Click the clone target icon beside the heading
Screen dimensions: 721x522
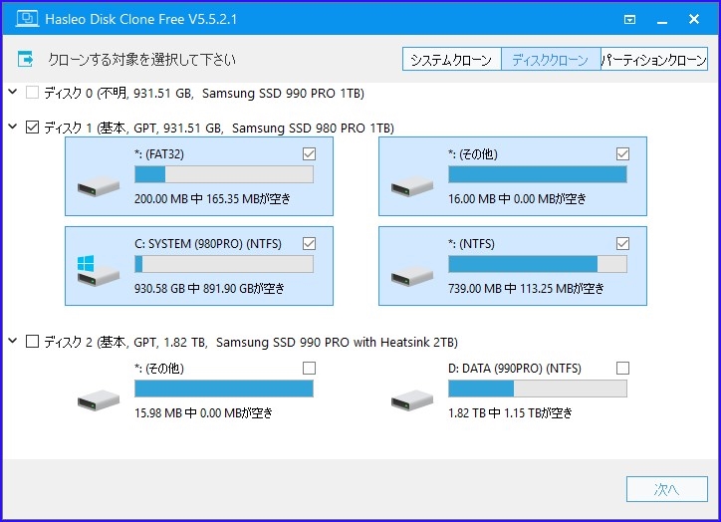tap(25, 59)
